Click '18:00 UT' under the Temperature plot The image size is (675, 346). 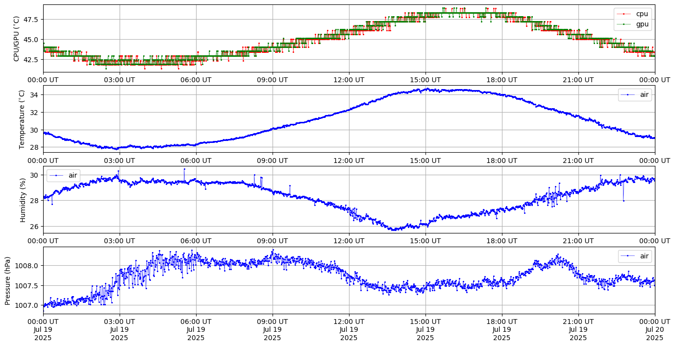click(x=502, y=160)
